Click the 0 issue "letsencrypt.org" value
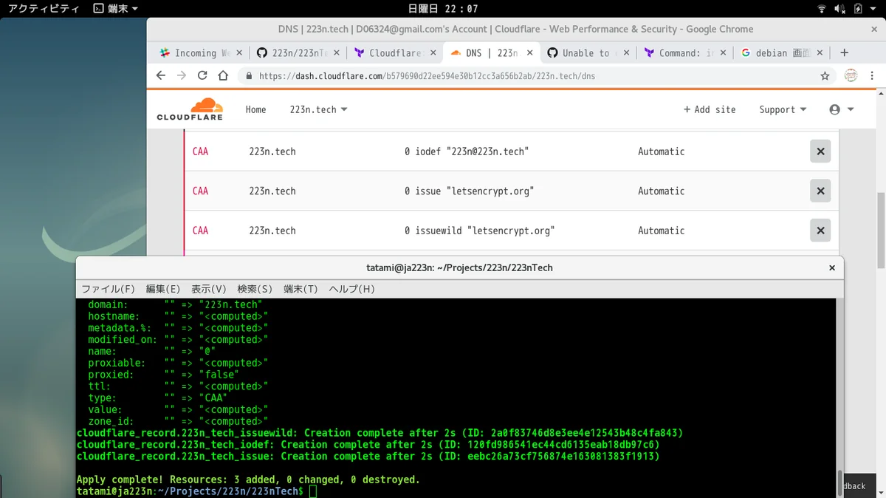Viewport: 886px width, 498px height. coord(469,191)
